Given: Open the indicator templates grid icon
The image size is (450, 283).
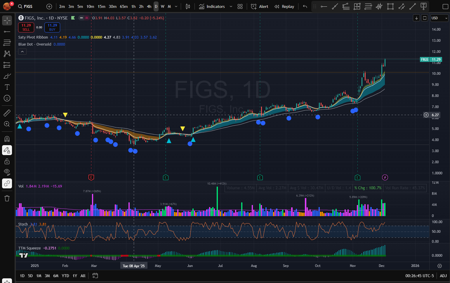Looking at the screenshot, I should (240, 6).
